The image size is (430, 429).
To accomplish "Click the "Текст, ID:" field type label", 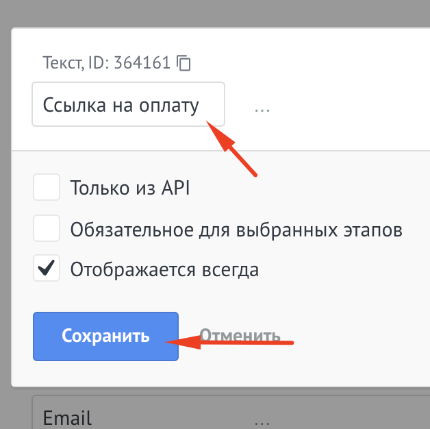I will (76, 63).
